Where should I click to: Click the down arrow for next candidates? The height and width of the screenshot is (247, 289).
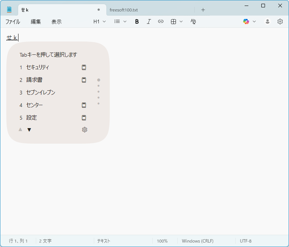29,130
